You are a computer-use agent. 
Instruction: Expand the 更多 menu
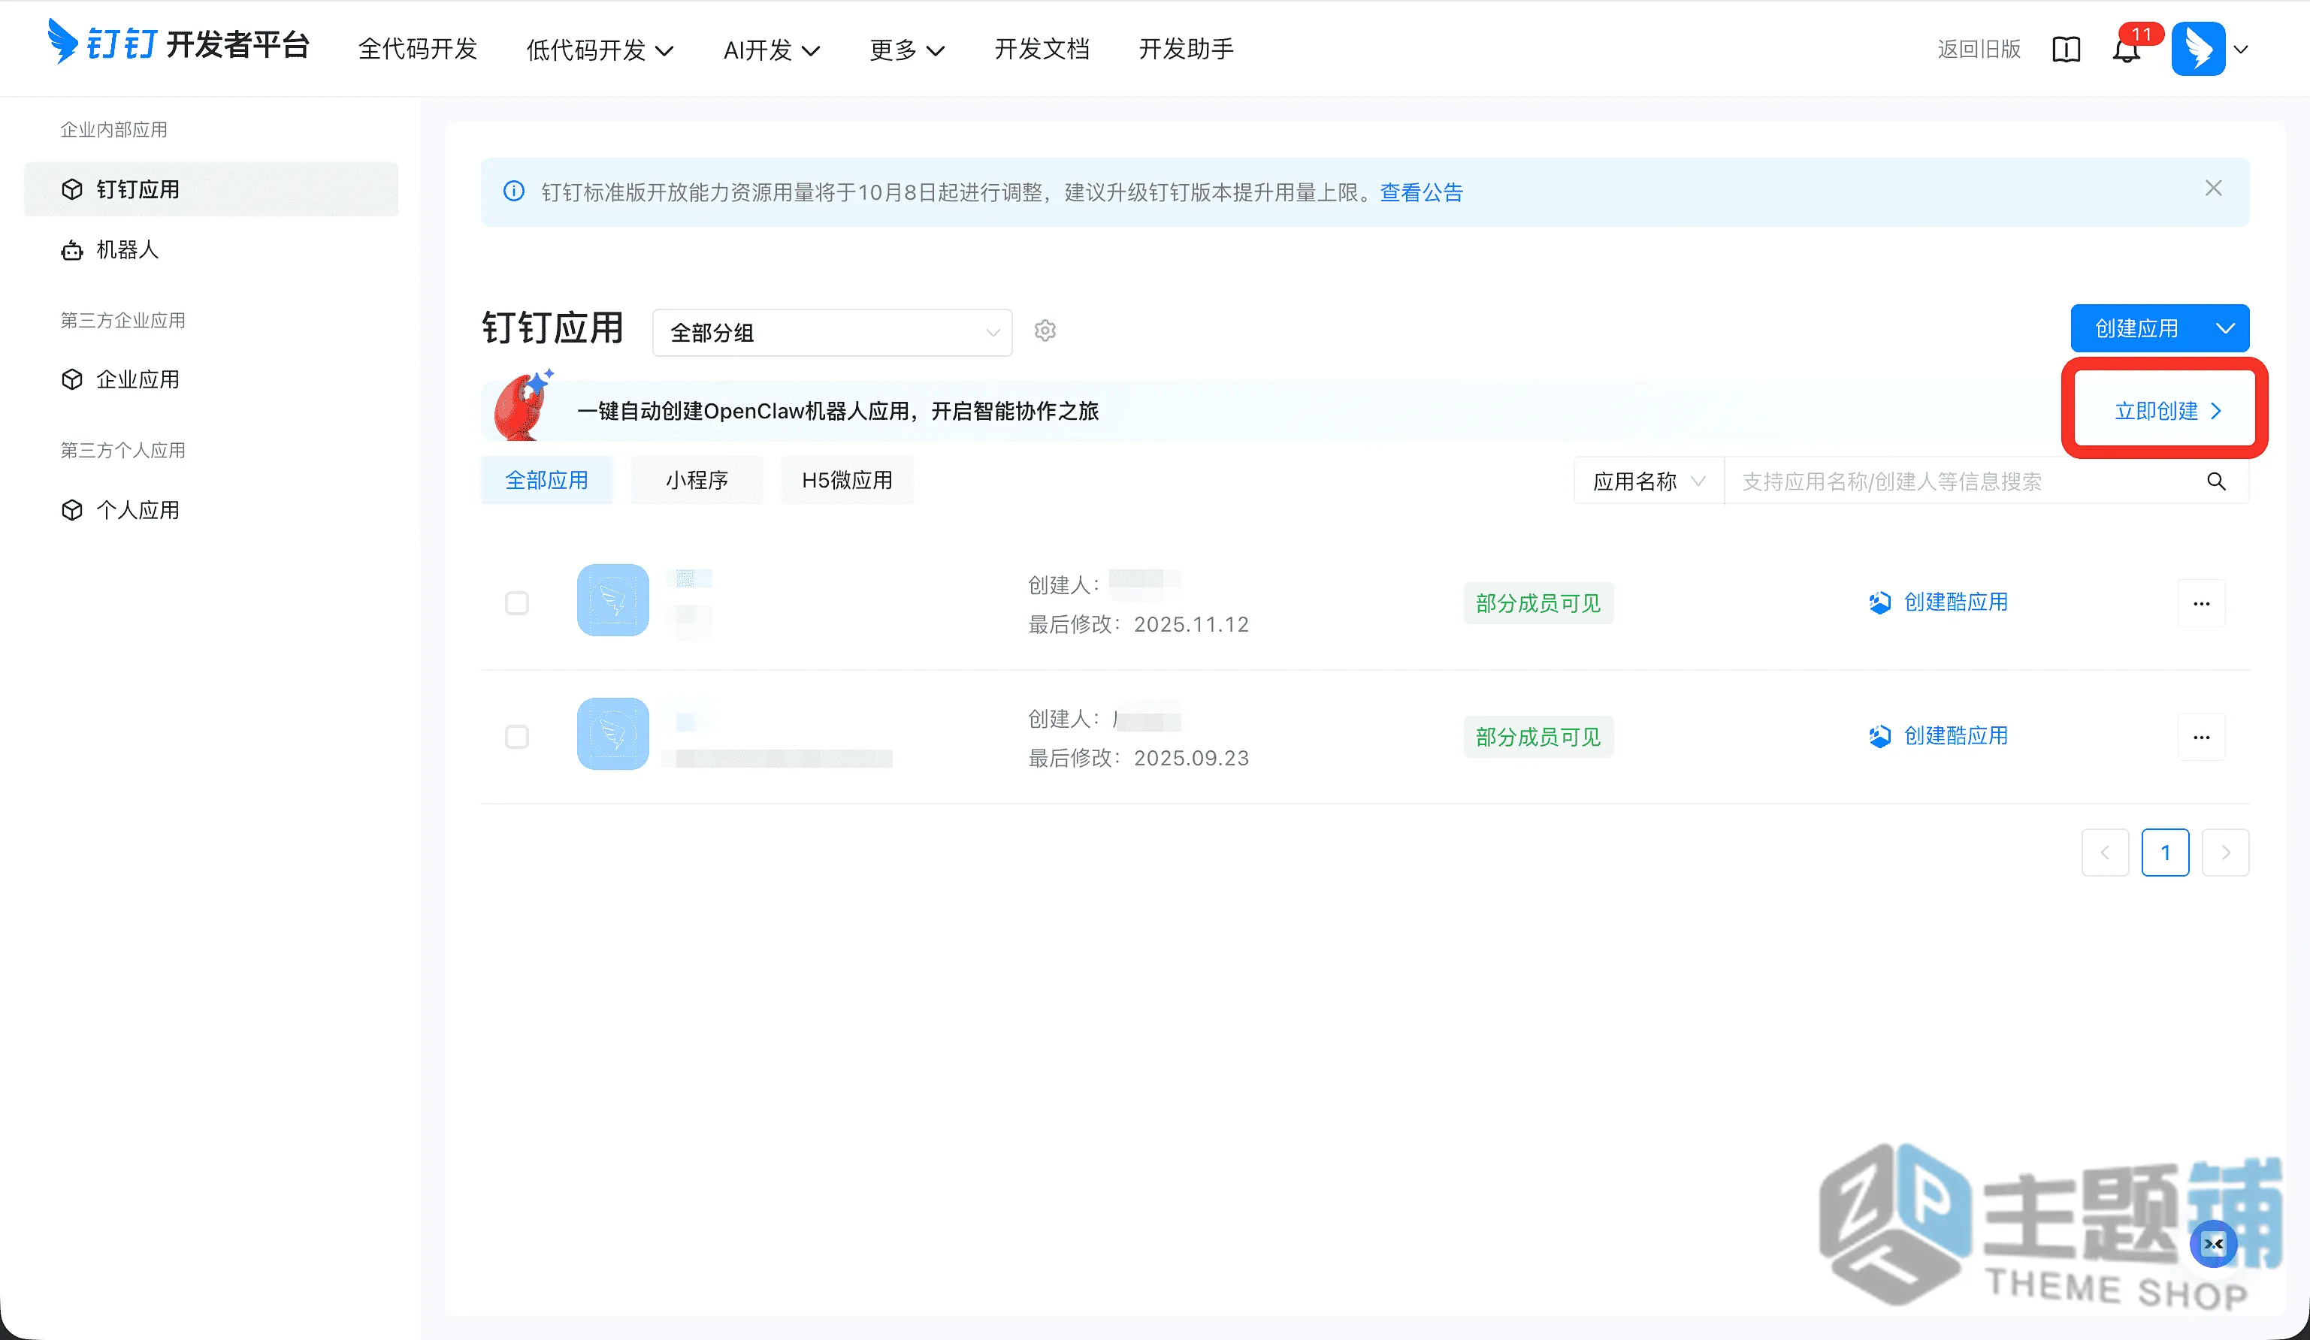coord(906,50)
